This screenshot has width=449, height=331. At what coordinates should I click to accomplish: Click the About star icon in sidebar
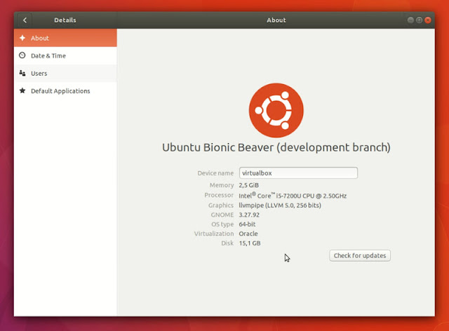(22, 38)
